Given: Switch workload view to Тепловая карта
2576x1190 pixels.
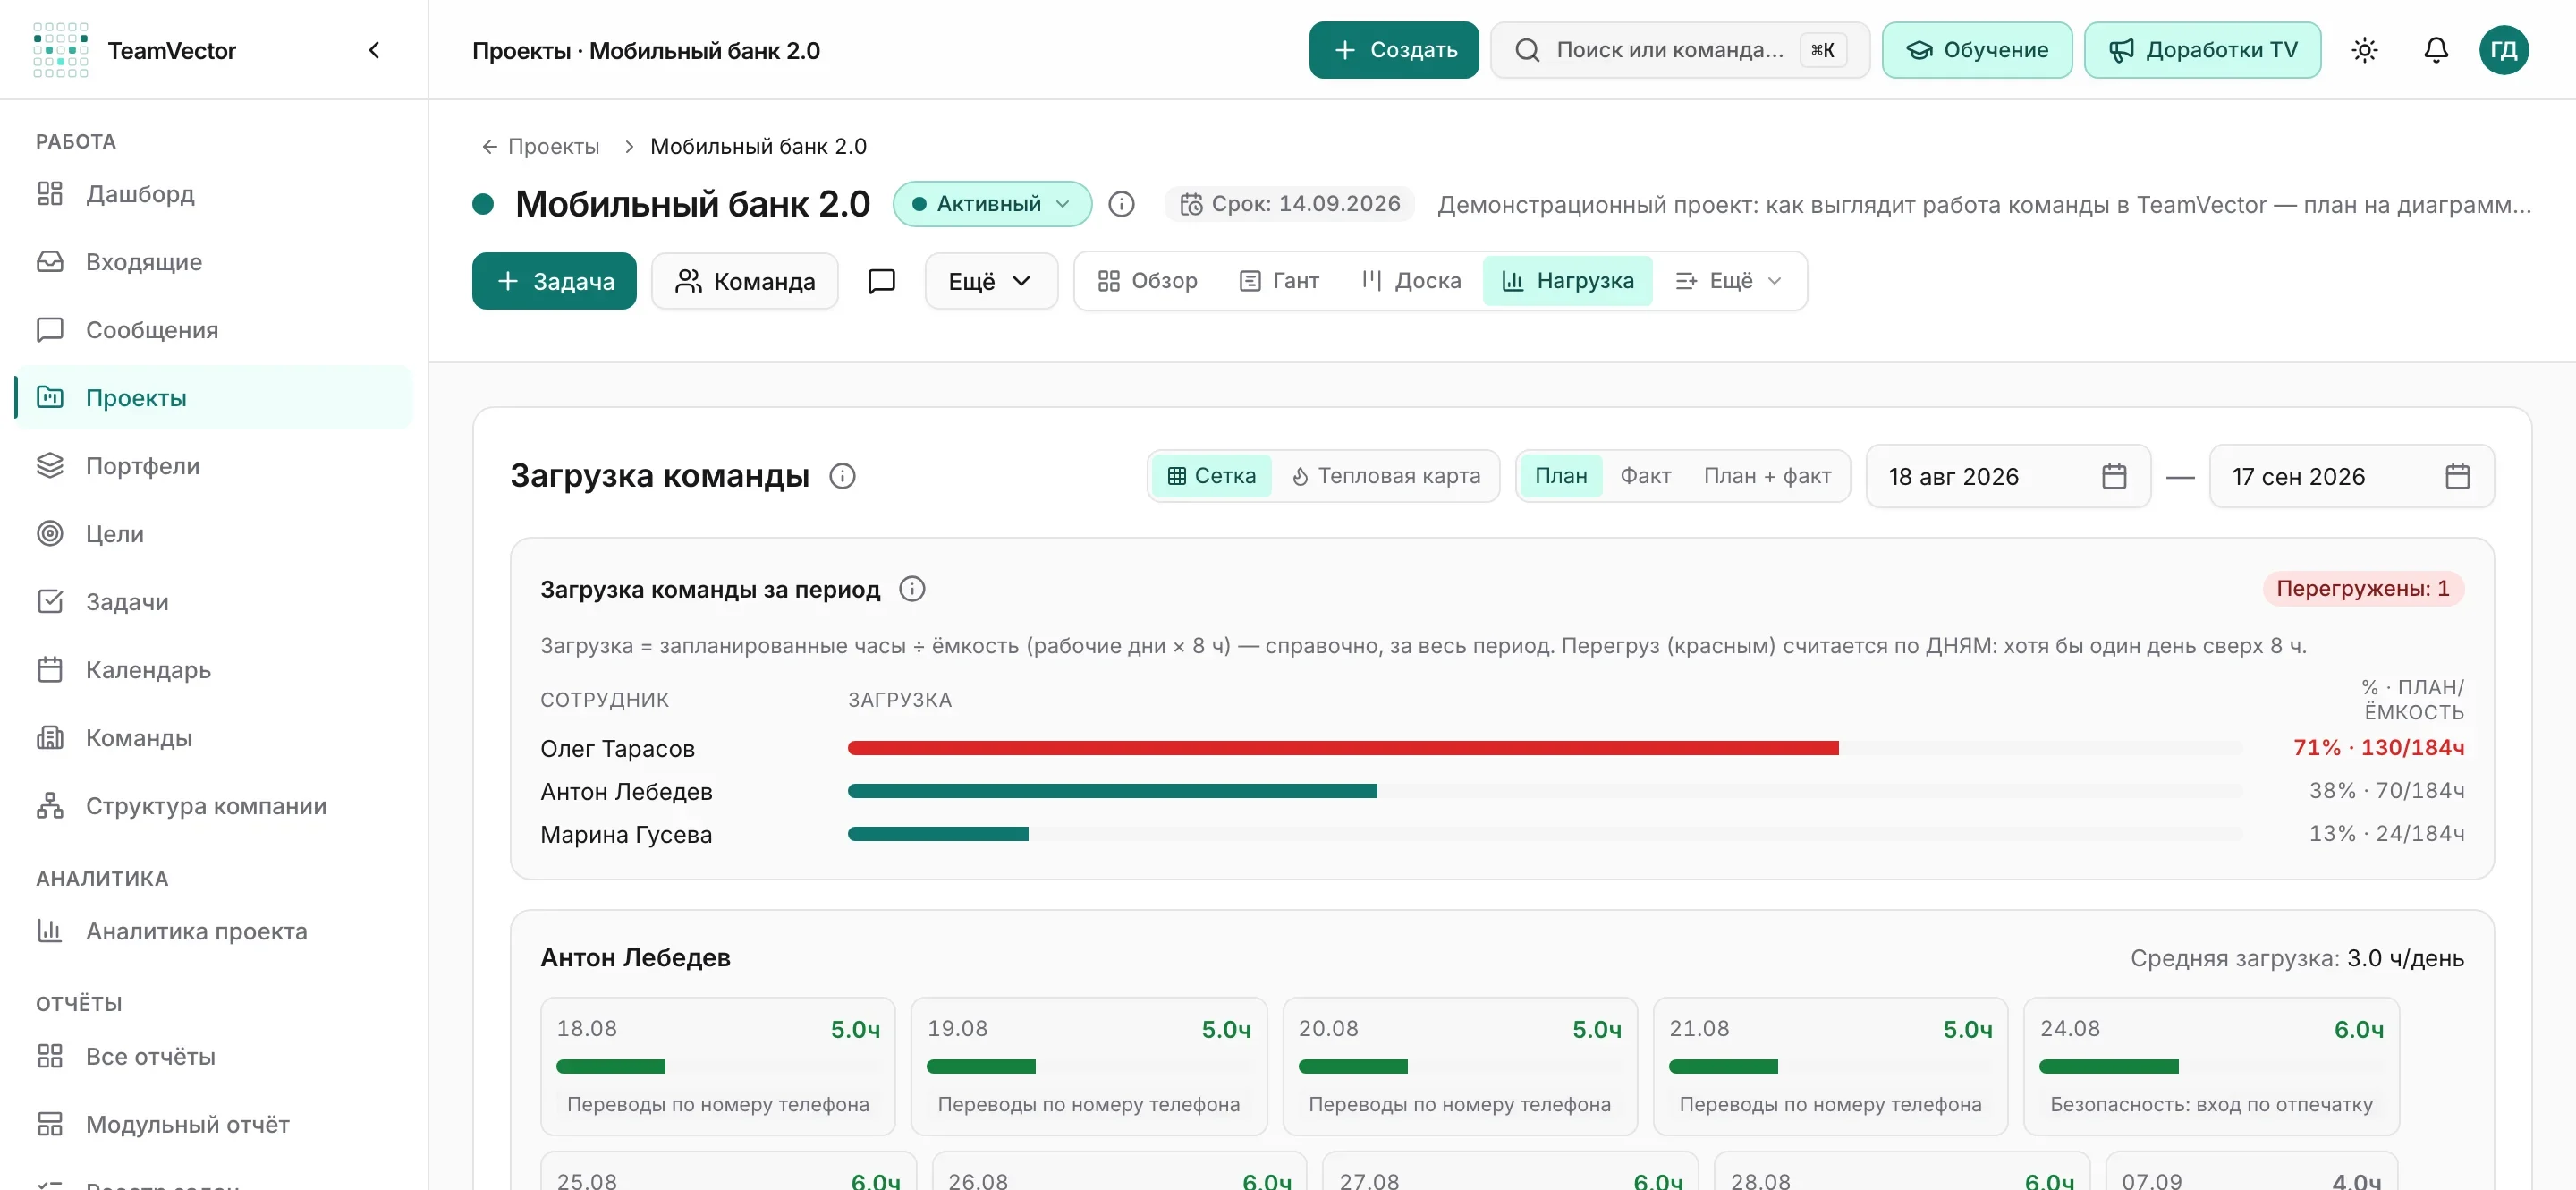Looking at the screenshot, I should pyautogui.click(x=1385, y=476).
